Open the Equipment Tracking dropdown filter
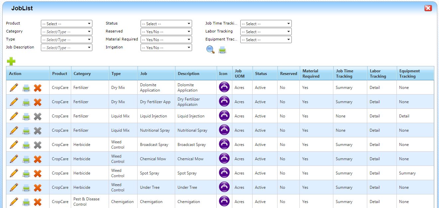439x208 pixels. [266, 39]
